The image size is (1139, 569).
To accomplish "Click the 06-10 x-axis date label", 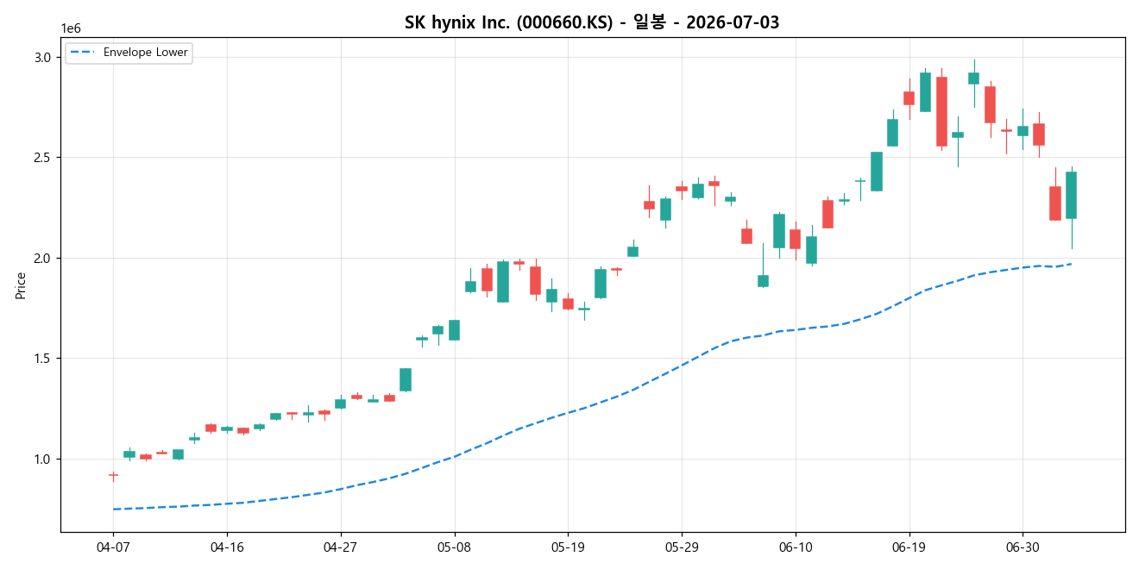I will point(795,547).
